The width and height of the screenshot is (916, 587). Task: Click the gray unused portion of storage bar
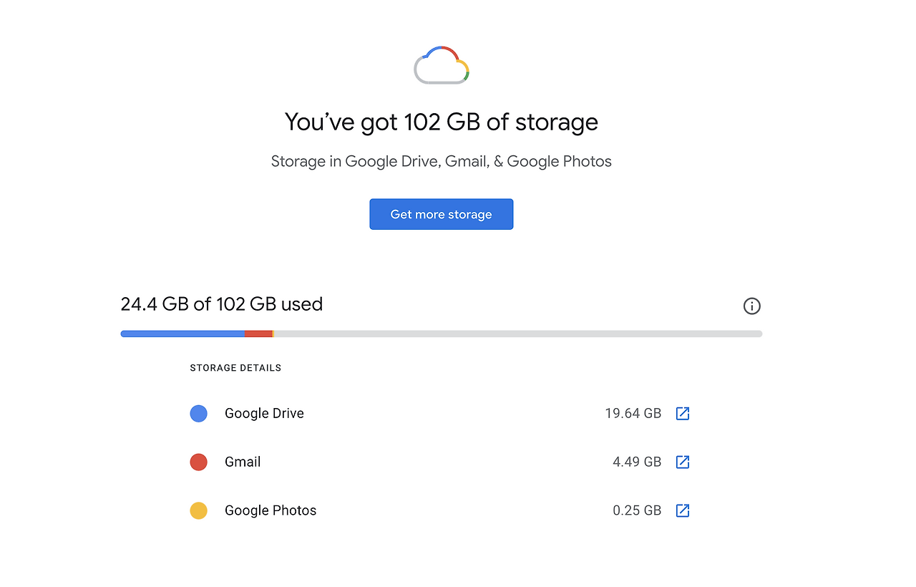518,334
